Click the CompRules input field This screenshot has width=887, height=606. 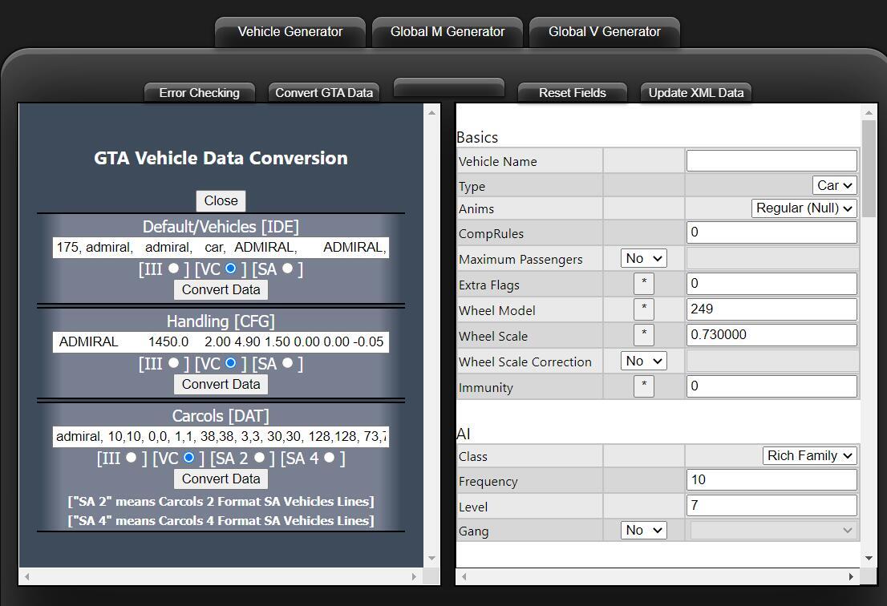click(772, 232)
